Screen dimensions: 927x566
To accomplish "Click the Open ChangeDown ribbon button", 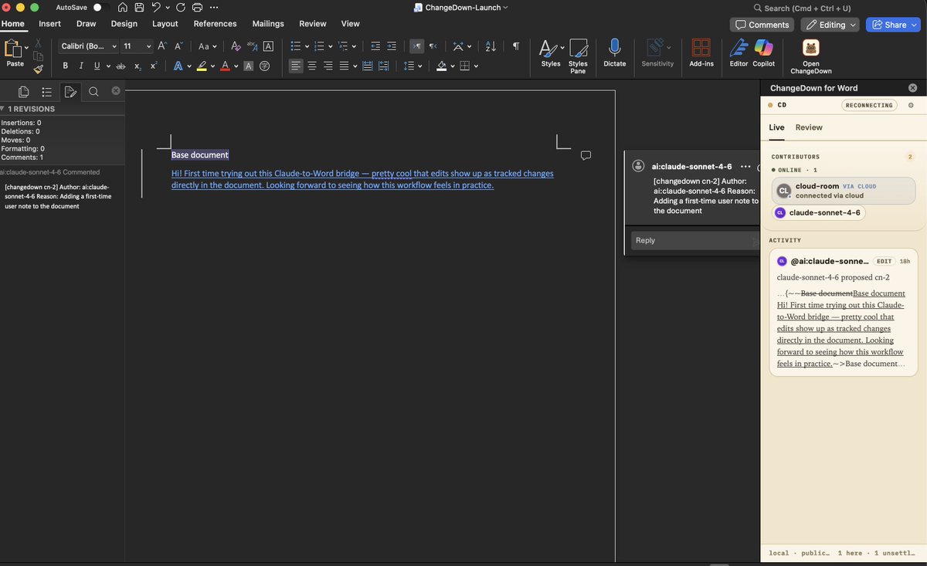I will point(811,56).
